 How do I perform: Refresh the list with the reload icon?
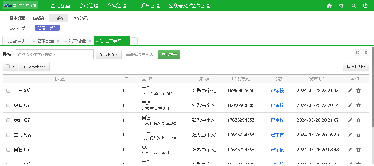(x=358, y=52)
